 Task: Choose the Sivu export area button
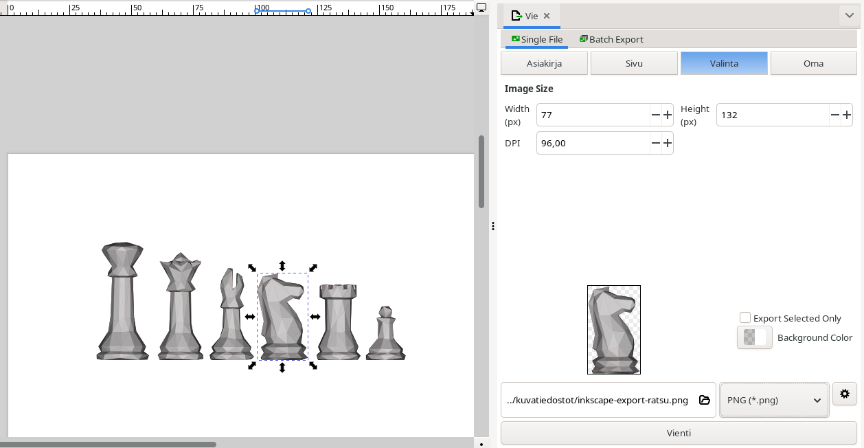tap(634, 63)
